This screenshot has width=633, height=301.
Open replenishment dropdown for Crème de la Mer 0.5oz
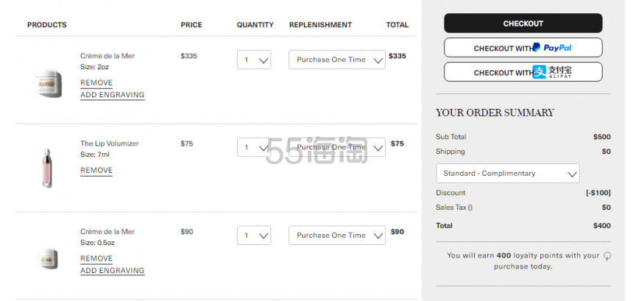tap(337, 236)
